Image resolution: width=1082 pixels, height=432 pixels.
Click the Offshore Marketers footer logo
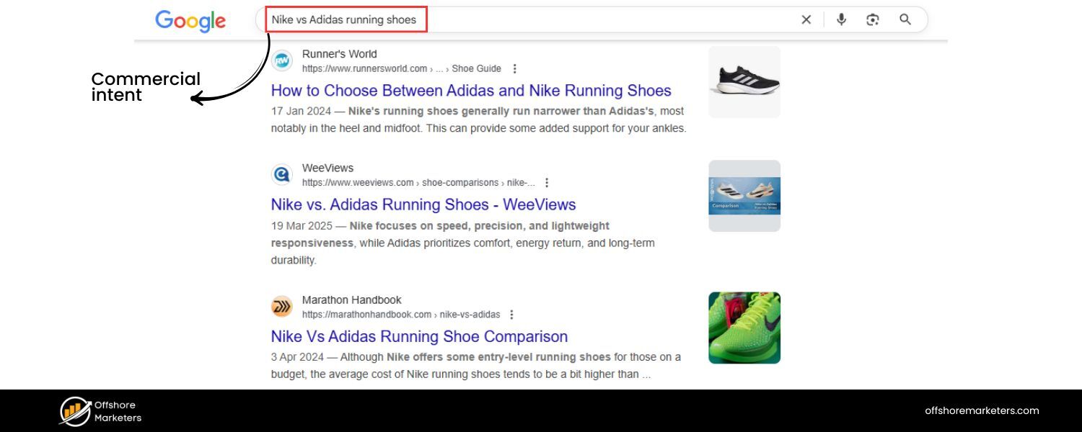click(100, 410)
